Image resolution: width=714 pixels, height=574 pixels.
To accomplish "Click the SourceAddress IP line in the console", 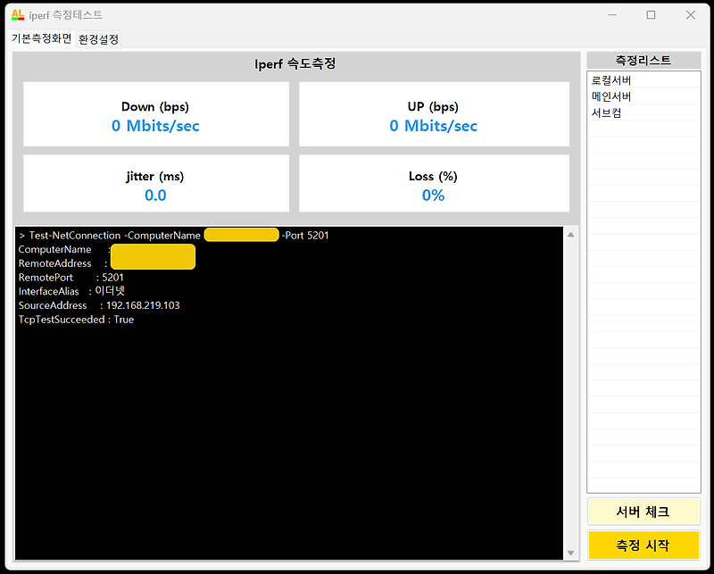I will (98, 304).
